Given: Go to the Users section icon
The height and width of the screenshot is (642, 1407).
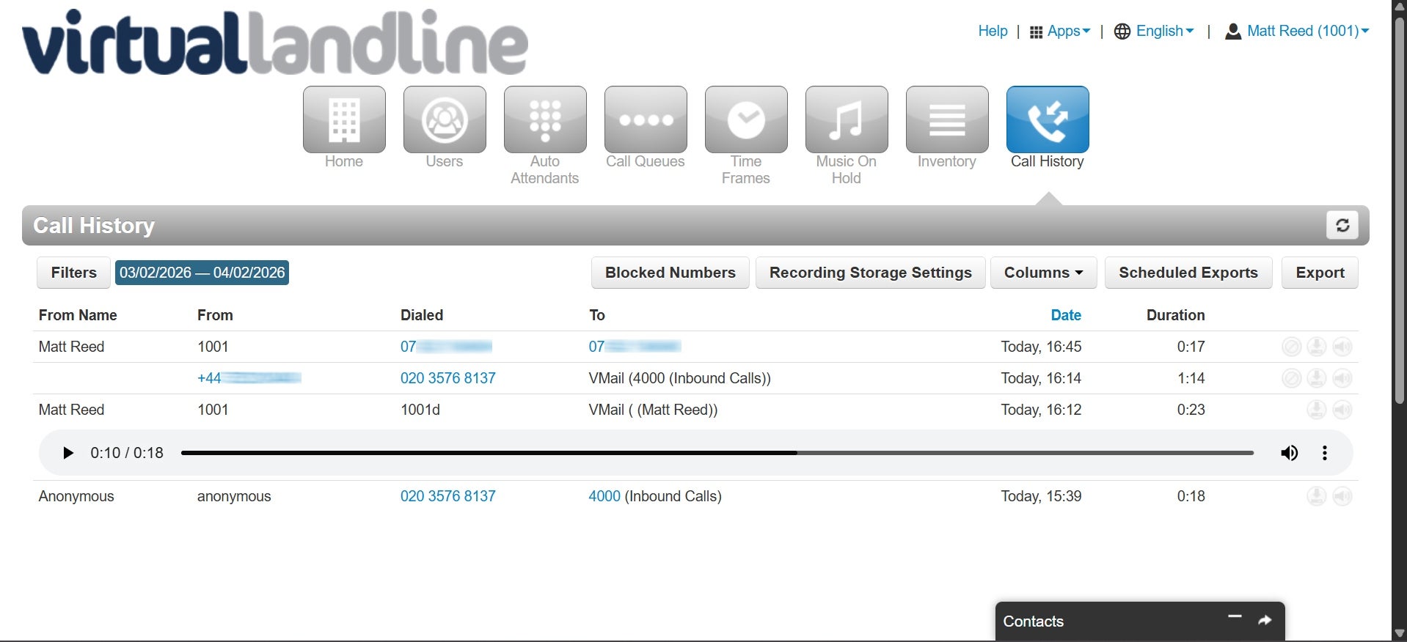Looking at the screenshot, I should point(445,119).
